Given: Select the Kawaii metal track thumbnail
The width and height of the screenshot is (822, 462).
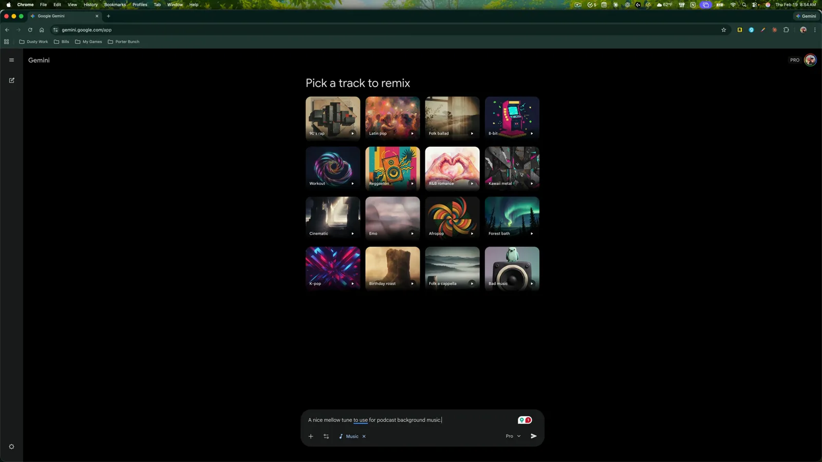Looking at the screenshot, I should (x=512, y=168).
